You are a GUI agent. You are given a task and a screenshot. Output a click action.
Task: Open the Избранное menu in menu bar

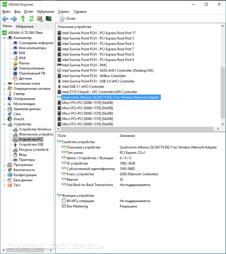coord(46,12)
